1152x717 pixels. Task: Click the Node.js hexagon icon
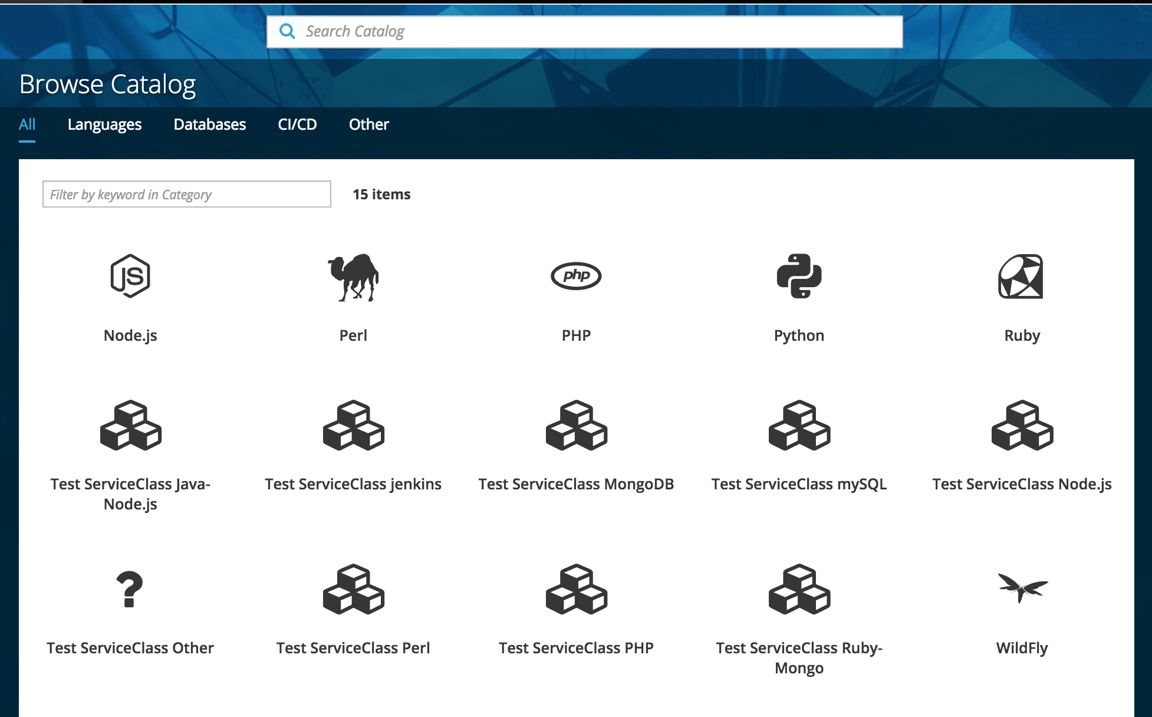pos(130,276)
